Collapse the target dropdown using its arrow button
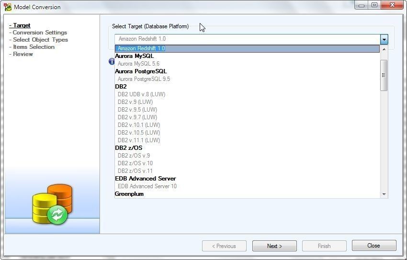Screen dimensions: 407x260 [x=384, y=39]
